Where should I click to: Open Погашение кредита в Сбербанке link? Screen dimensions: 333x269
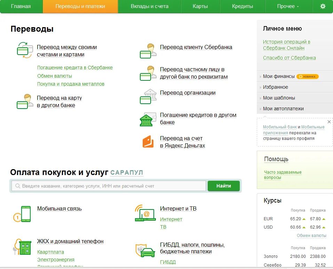click(x=75, y=68)
